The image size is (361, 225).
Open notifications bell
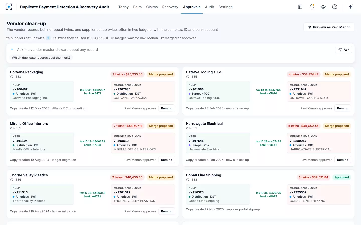(x=312, y=7)
